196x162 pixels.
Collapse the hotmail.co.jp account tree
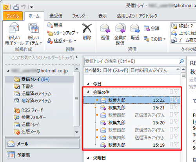[9, 71]
